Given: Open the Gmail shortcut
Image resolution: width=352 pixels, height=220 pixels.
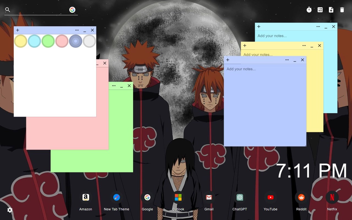Looking at the screenshot, I should coord(209,197).
